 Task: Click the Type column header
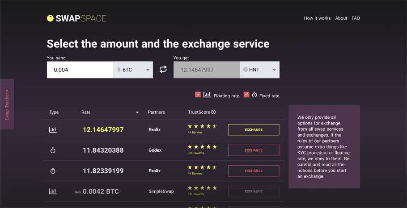(x=54, y=112)
